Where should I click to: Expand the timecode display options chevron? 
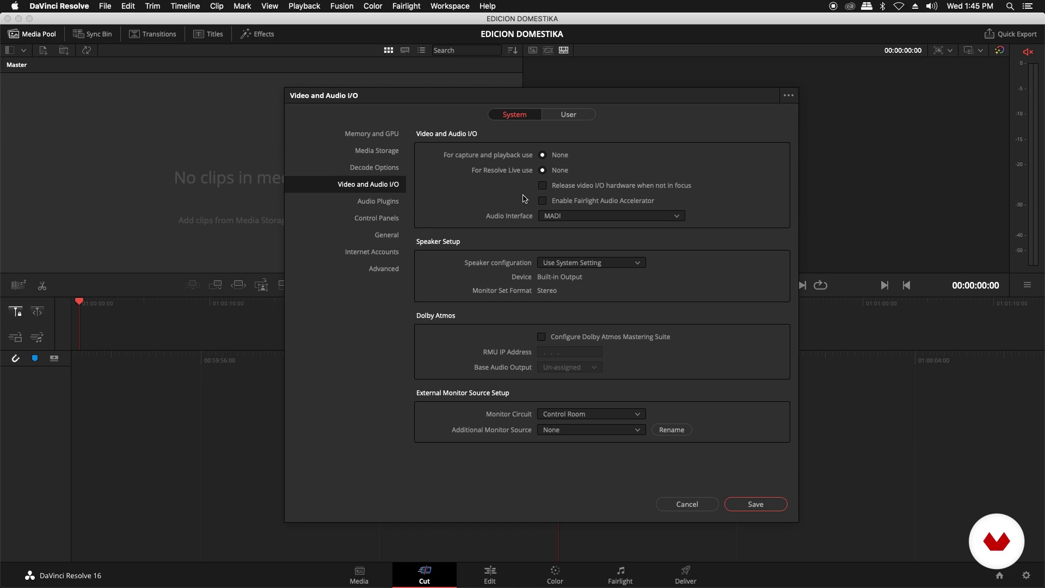(x=980, y=50)
